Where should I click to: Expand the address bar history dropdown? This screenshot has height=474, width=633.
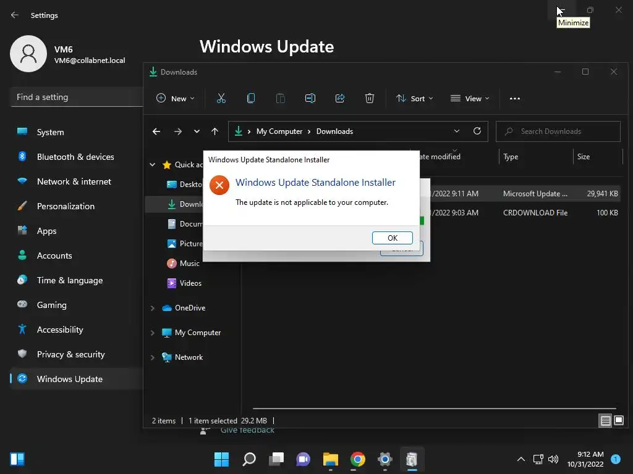pos(457,131)
